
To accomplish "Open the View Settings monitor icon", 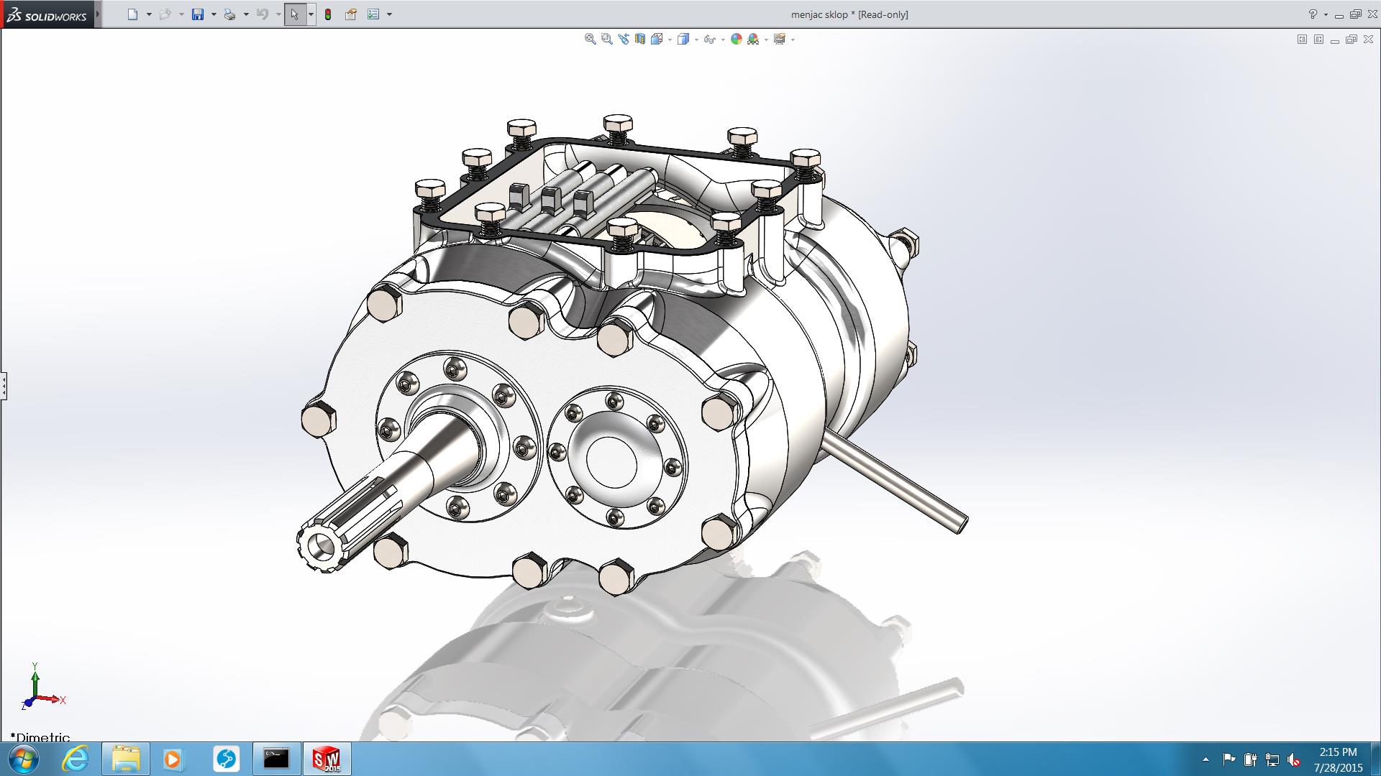I will point(780,40).
